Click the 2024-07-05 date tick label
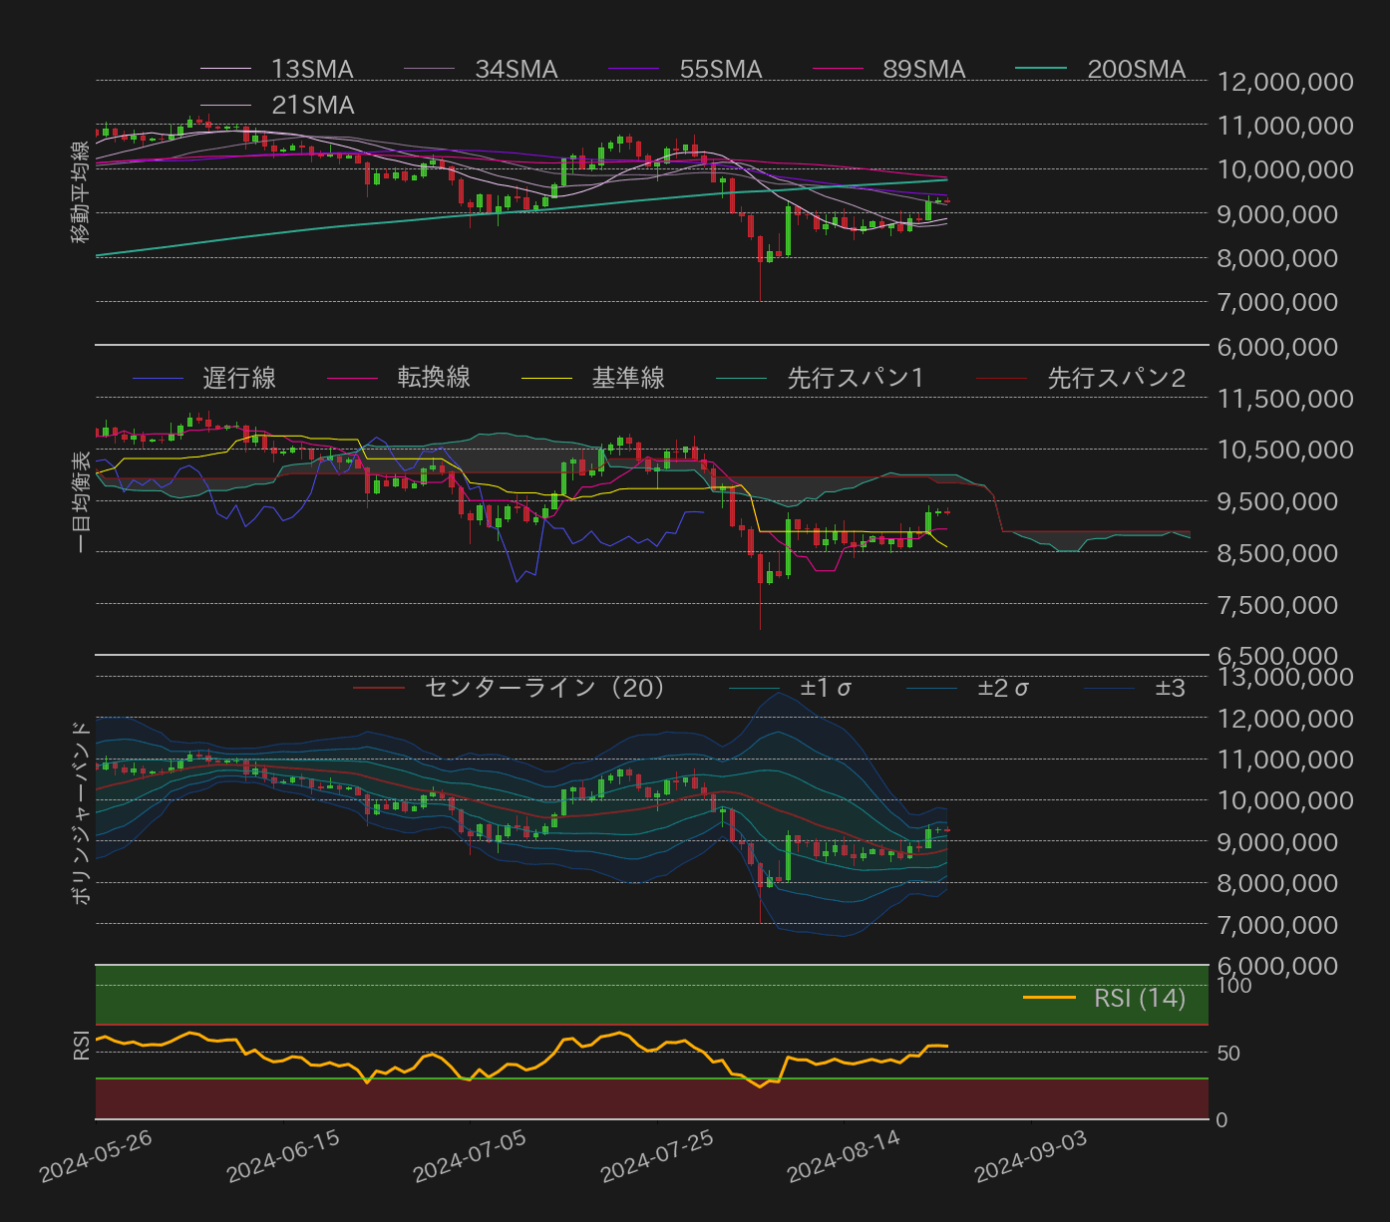Screen dimensions: 1390x1222 tap(470, 1156)
